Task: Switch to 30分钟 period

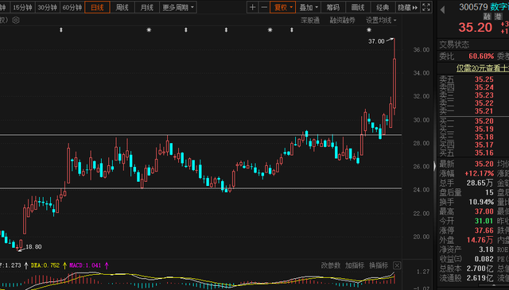Action: (47, 7)
